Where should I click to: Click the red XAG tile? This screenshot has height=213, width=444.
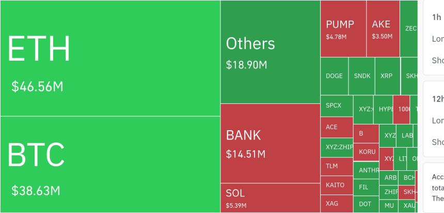(337, 204)
